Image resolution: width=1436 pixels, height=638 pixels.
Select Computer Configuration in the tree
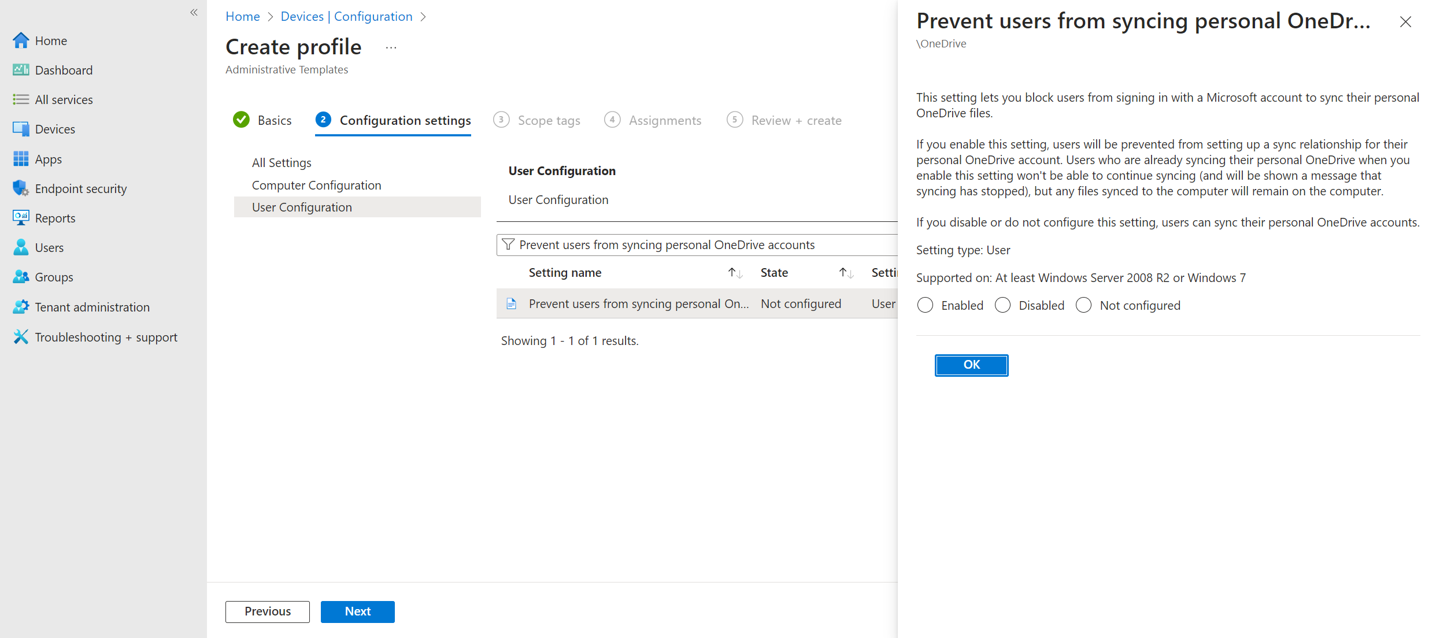point(316,186)
